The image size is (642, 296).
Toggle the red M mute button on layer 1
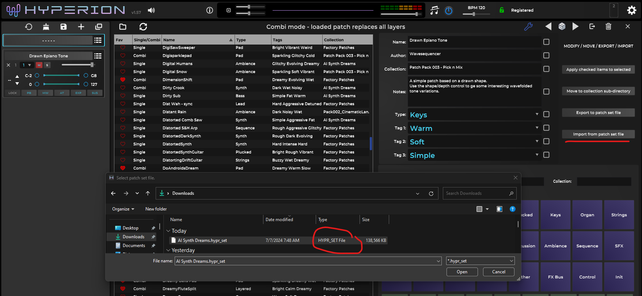pos(39,65)
